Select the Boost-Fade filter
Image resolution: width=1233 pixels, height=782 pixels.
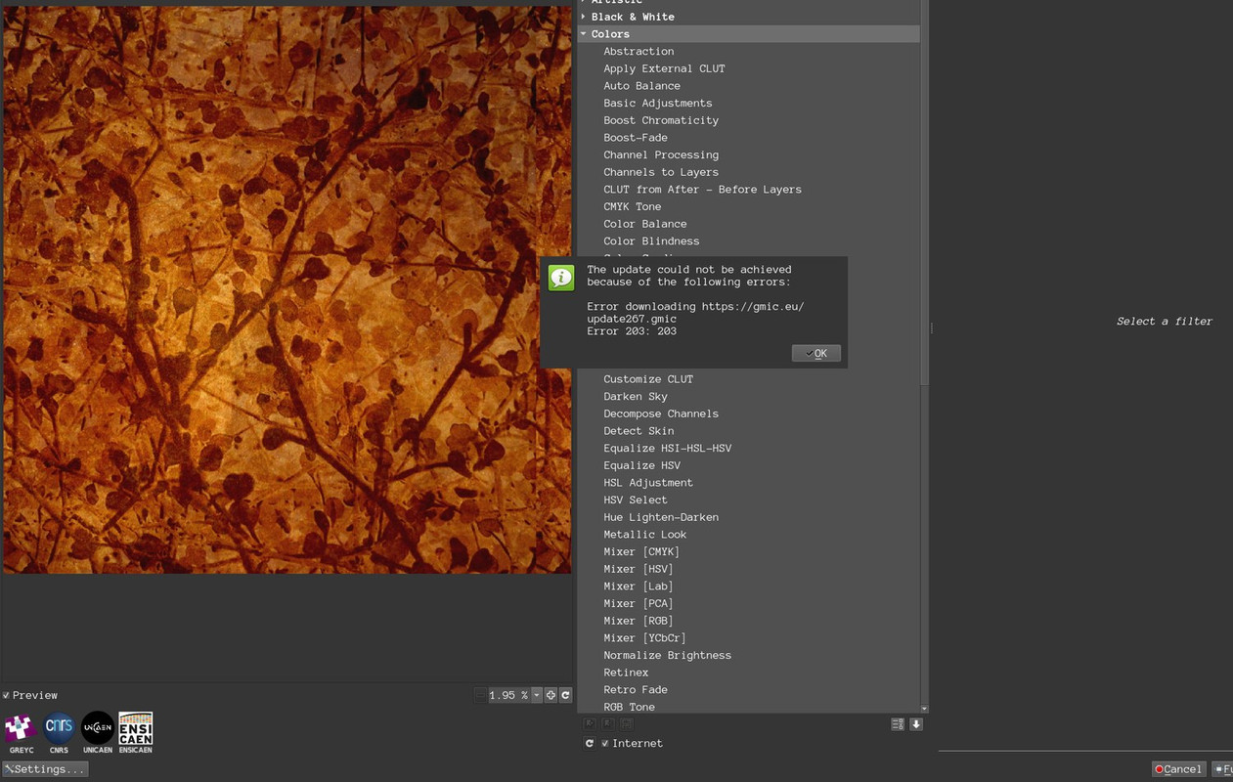coord(636,138)
